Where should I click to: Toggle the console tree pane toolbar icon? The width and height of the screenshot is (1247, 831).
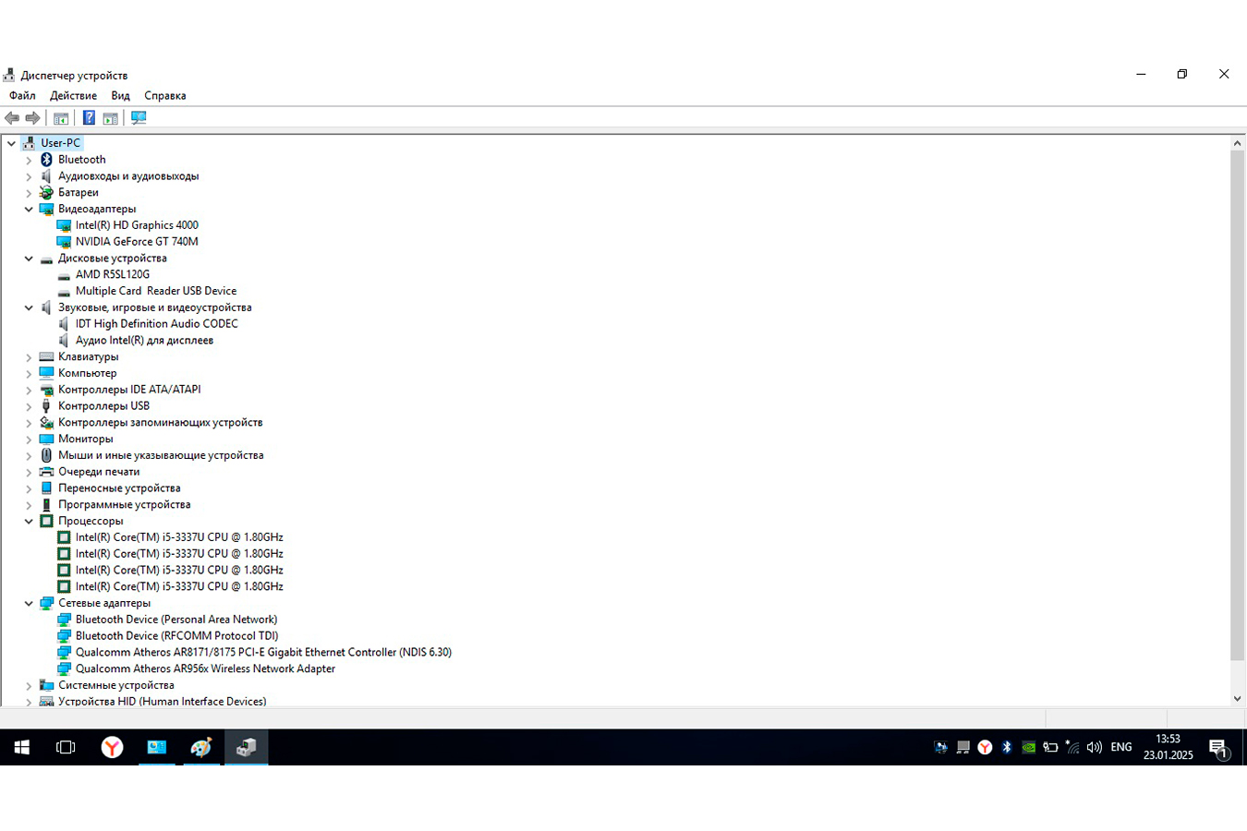pyautogui.click(x=61, y=118)
